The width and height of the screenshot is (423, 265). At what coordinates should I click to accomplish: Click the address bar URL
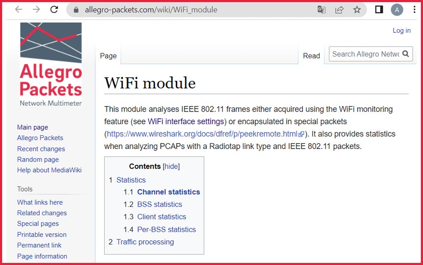point(151,10)
